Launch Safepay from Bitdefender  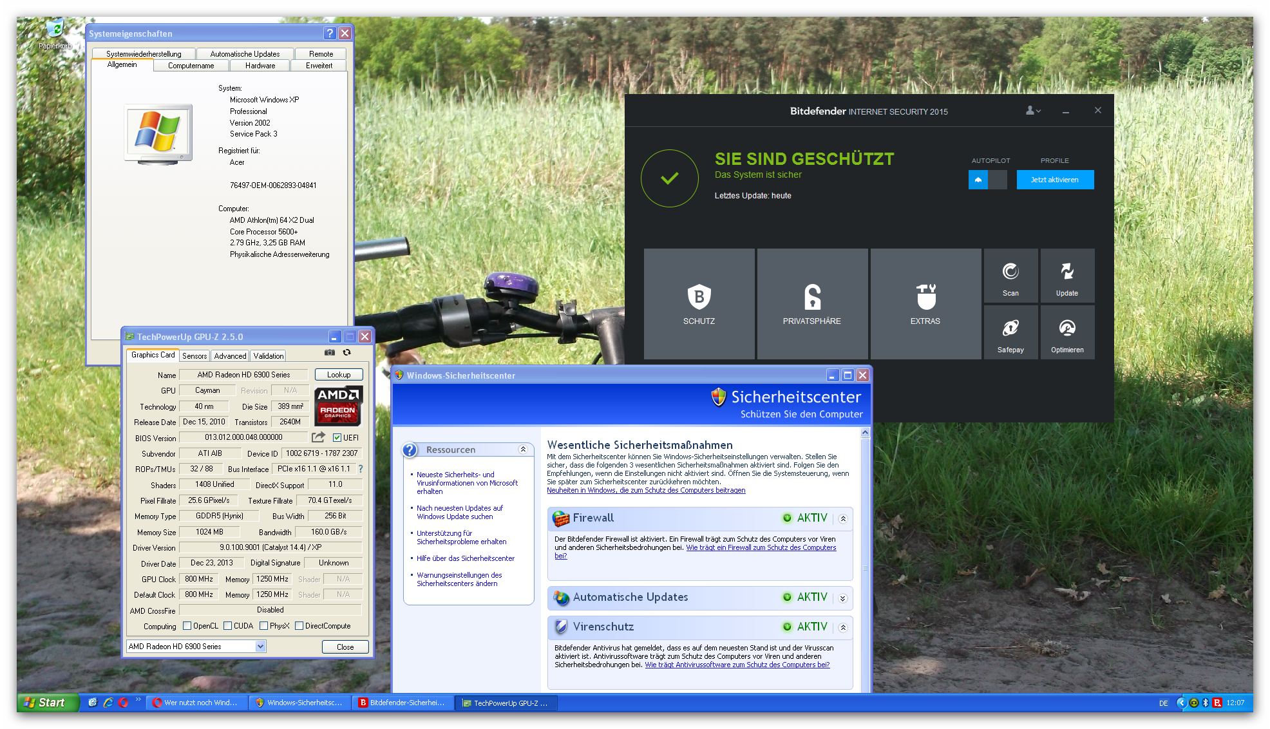(x=1010, y=333)
